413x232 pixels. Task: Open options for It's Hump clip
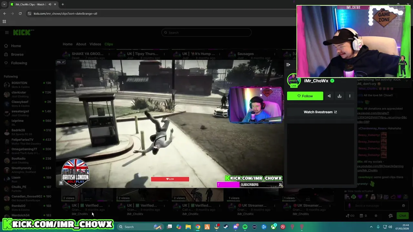click(219, 54)
